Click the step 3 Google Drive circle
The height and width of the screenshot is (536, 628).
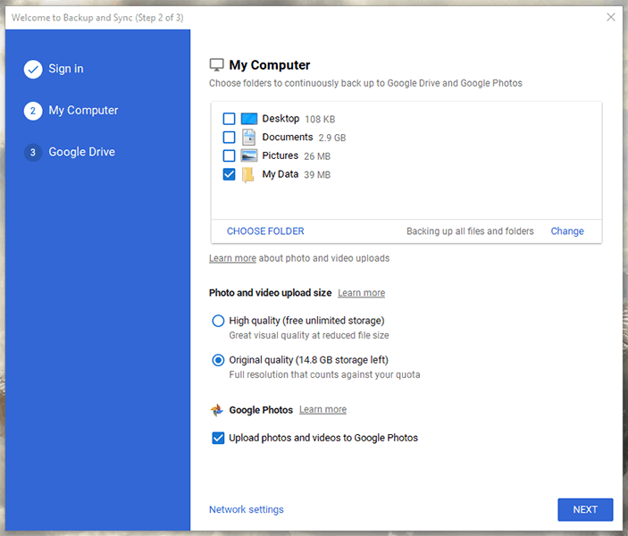pos(33,152)
